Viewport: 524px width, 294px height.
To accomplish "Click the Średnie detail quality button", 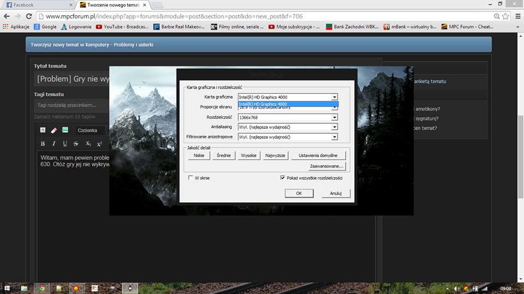I will [224, 155].
